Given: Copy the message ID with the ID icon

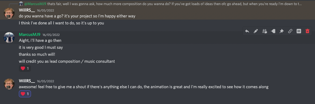Looking at the screenshot, I should tap(299, 31).
